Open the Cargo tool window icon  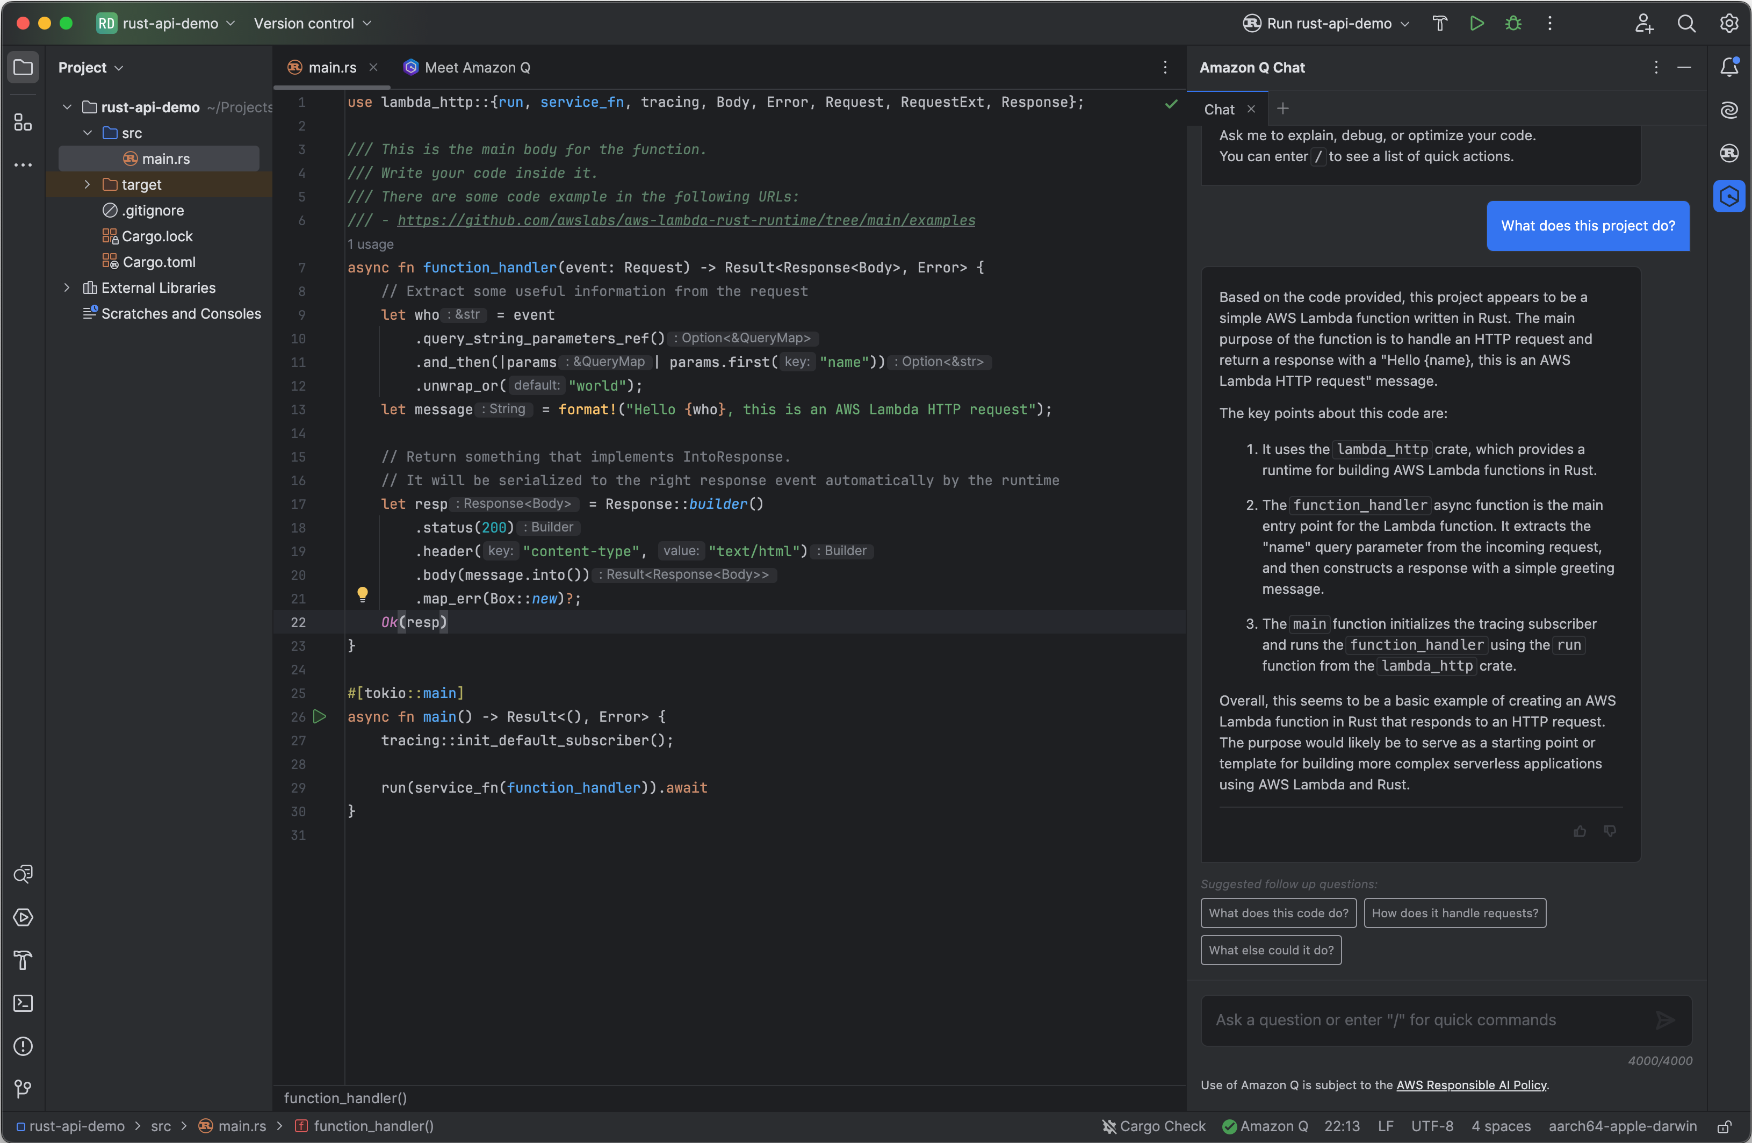click(1729, 153)
